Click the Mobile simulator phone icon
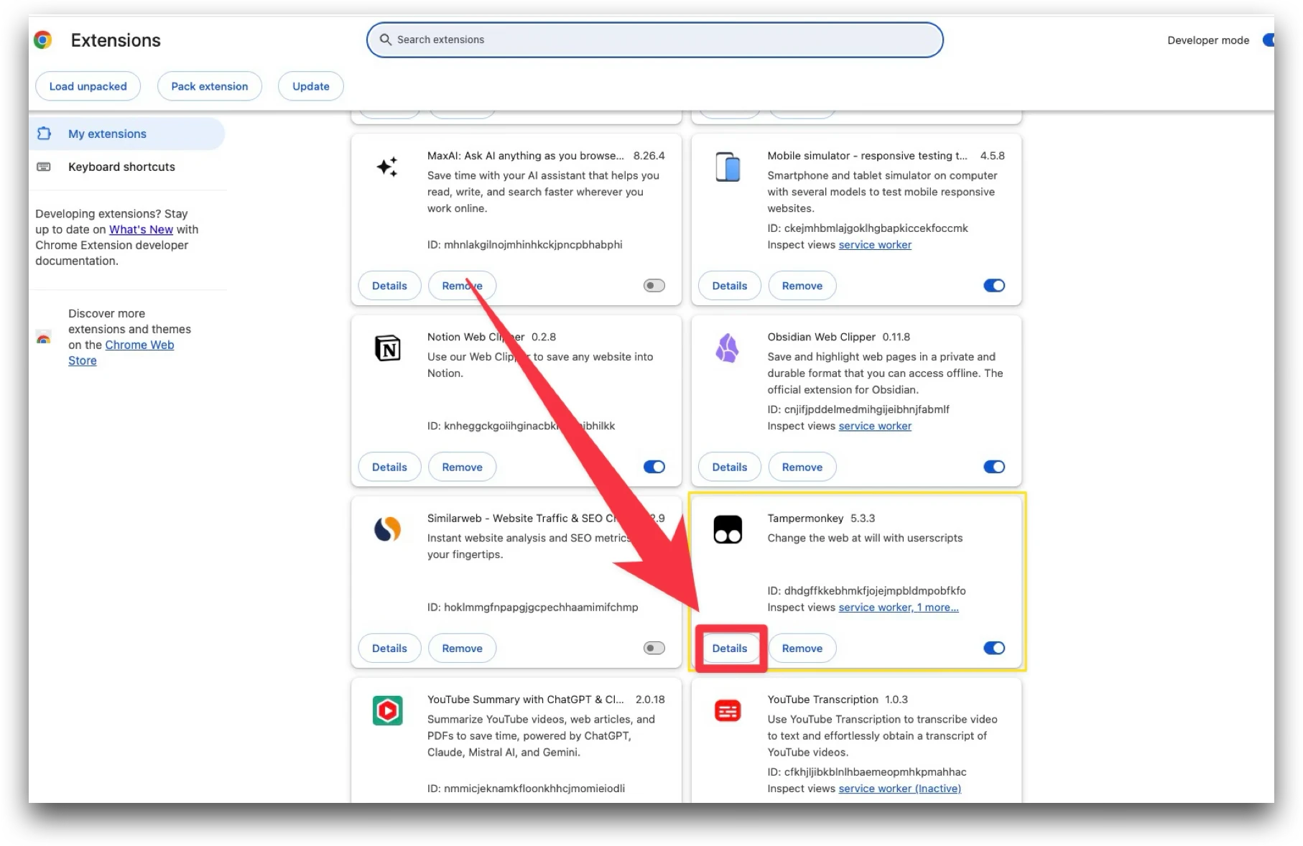Image resolution: width=1303 pixels, height=846 pixels. click(x=728, y=167)
